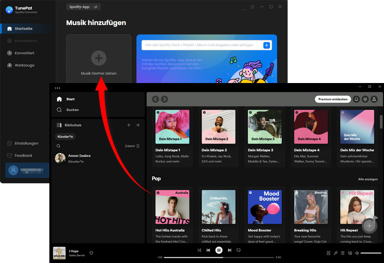Open Breaking Hits playlist cover
This screenshot has width=384, height=263.
click(311, 207)
